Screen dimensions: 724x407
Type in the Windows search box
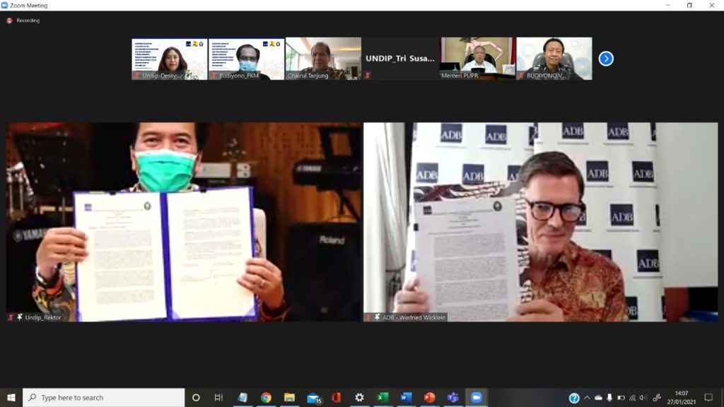coord(106,397)
